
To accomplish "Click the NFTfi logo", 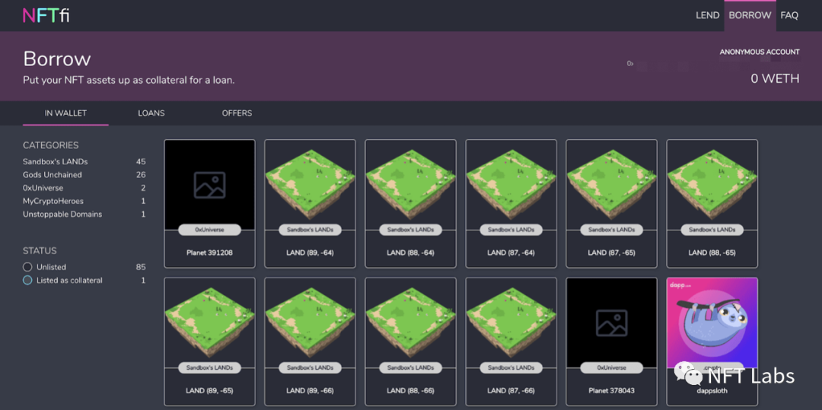I will 46,15.
